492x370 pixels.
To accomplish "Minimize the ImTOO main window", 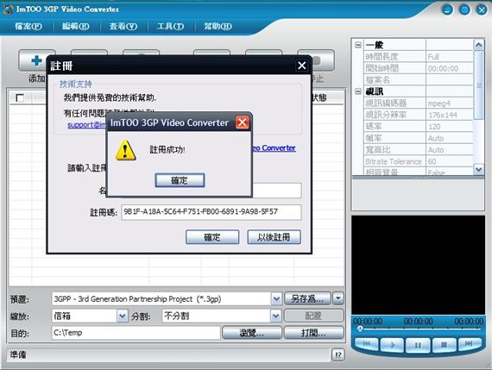I will pos(447,10).
